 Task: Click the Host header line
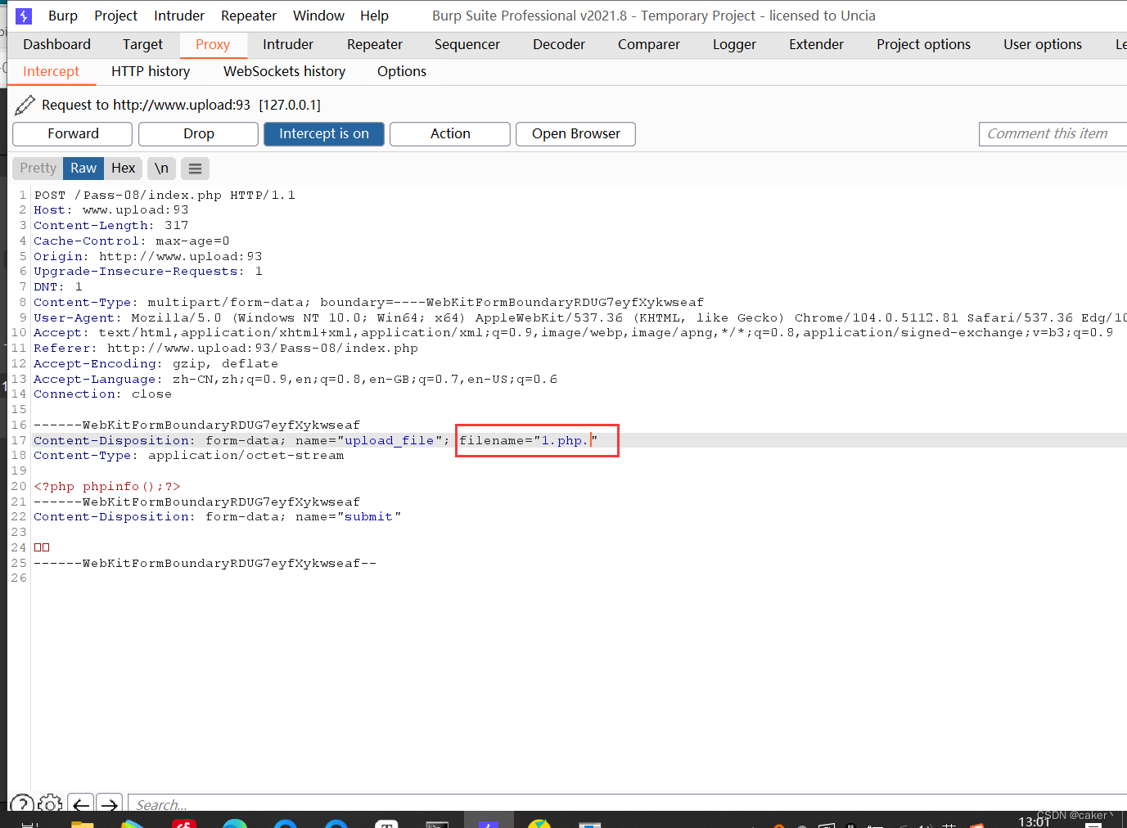click(x=111, y=210)
